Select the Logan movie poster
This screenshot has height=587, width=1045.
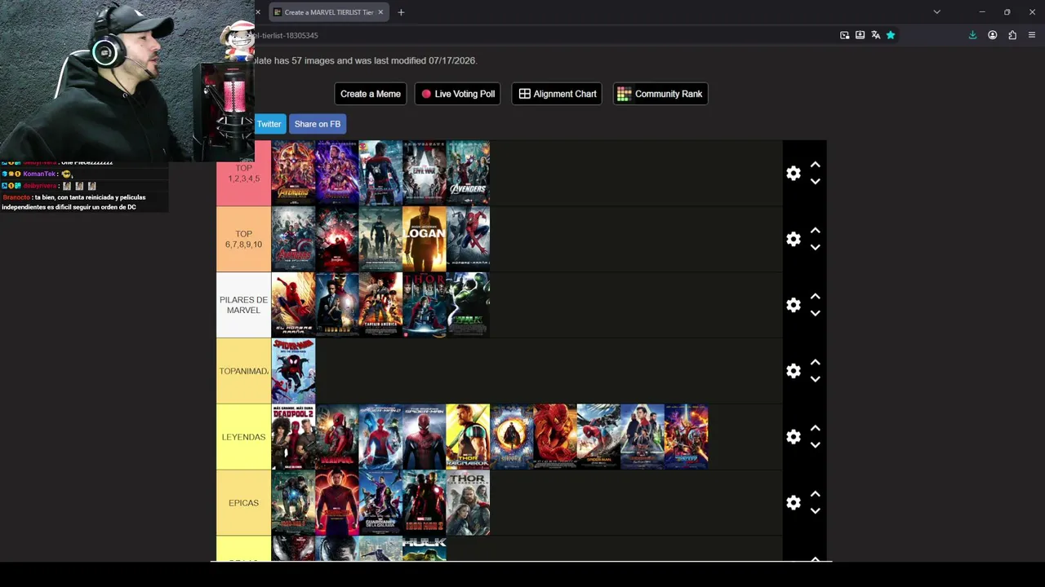(x=425, y=239)
